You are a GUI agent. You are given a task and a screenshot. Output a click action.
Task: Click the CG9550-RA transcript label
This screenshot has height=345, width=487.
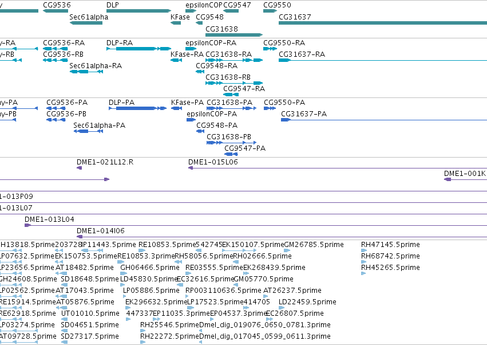click(x=284, y=42)
